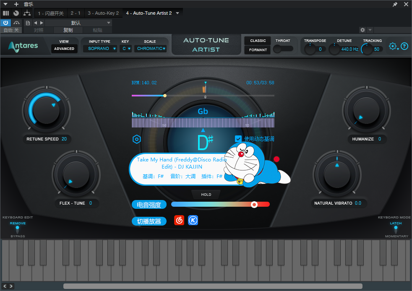
Task: Click the channel routing icon in toolbar
Action: (27, 13)
